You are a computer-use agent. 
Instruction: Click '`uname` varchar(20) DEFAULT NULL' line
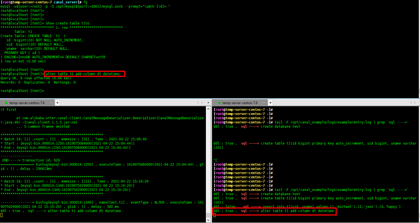pyautogui.click(x=37, y=49)
